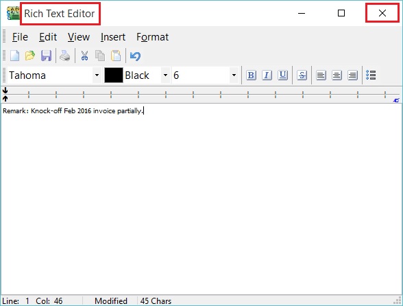This screenshot has height=306, width=403.
Task: Maximize the Rich Text Editor window
Action: point(341,13)
